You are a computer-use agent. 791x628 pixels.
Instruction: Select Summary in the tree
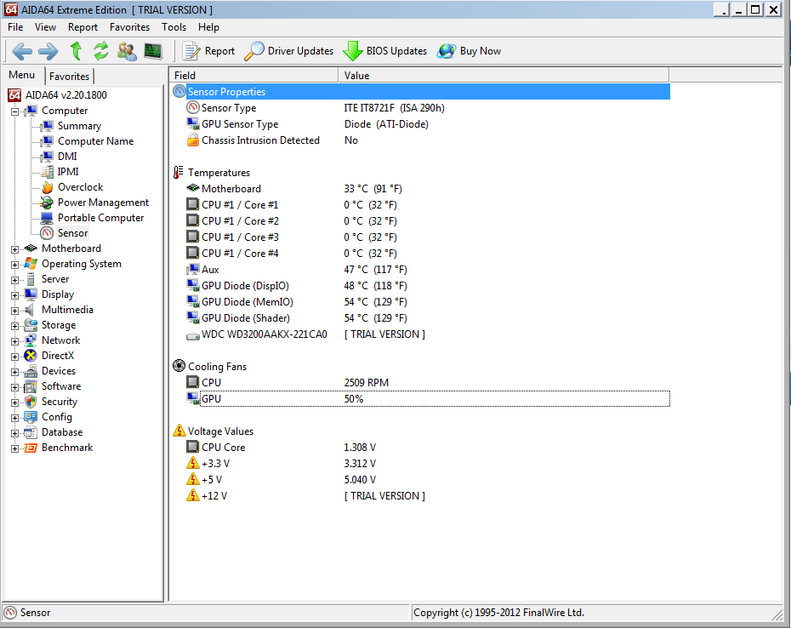(x=79, y=126)
